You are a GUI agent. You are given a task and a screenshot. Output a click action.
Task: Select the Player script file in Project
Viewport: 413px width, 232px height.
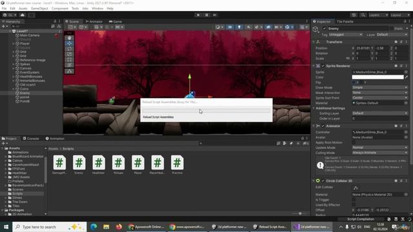pos(138,165)
